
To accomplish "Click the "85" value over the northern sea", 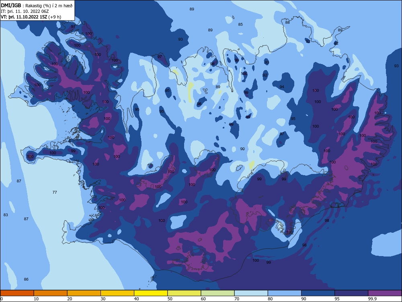I will click(240, 25).
